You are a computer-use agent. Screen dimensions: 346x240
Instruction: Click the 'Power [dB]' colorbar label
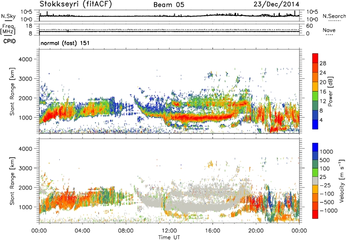tap(330, 91)
